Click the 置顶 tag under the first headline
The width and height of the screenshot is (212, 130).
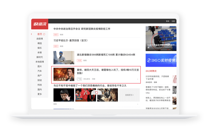[56, 35]
